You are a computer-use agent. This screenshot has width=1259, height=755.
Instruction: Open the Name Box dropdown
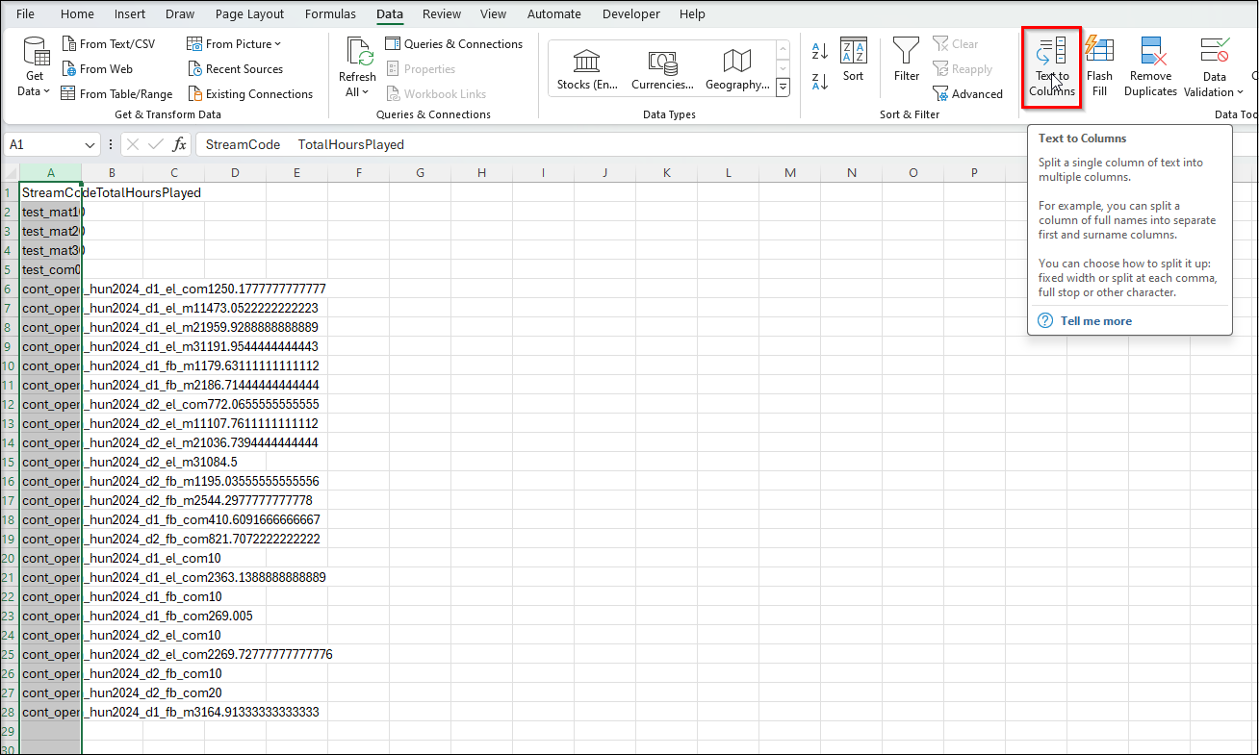point(90,145)
